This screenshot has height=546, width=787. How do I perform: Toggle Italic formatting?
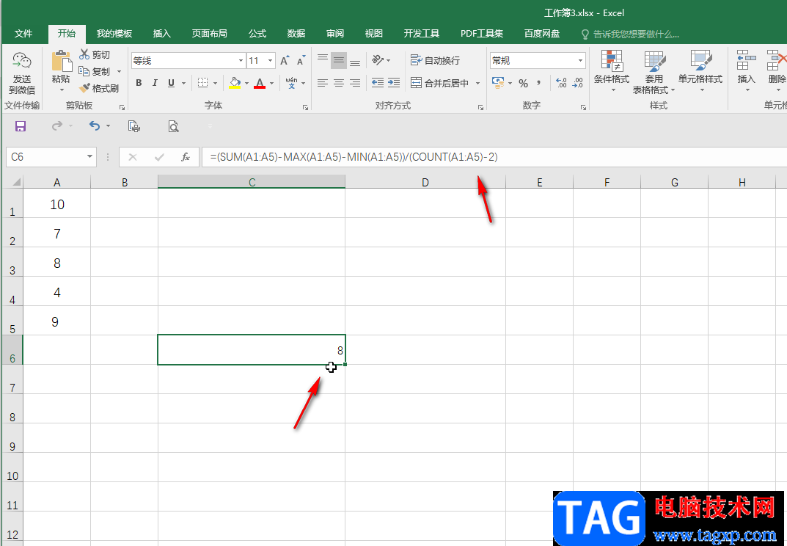(155, 83)
